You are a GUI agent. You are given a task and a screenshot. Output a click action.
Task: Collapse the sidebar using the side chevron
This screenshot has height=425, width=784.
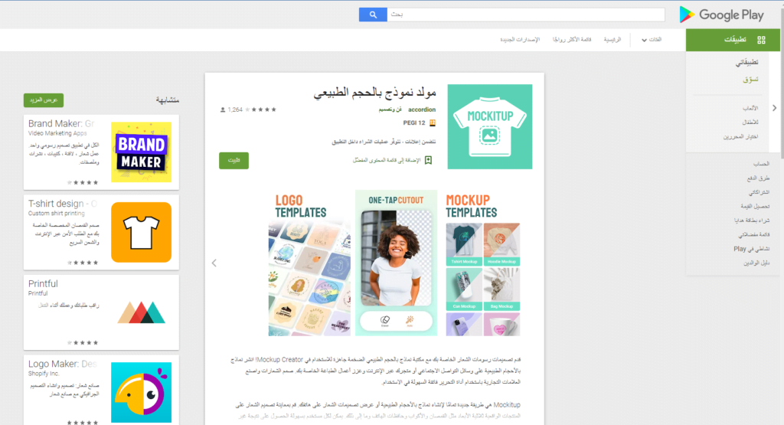(774, 108)
